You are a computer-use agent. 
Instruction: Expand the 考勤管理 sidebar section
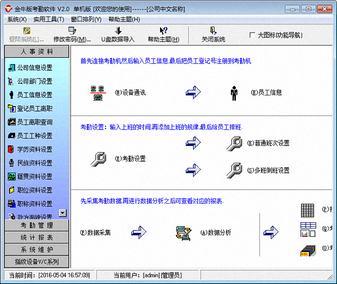tap(37, 225)
